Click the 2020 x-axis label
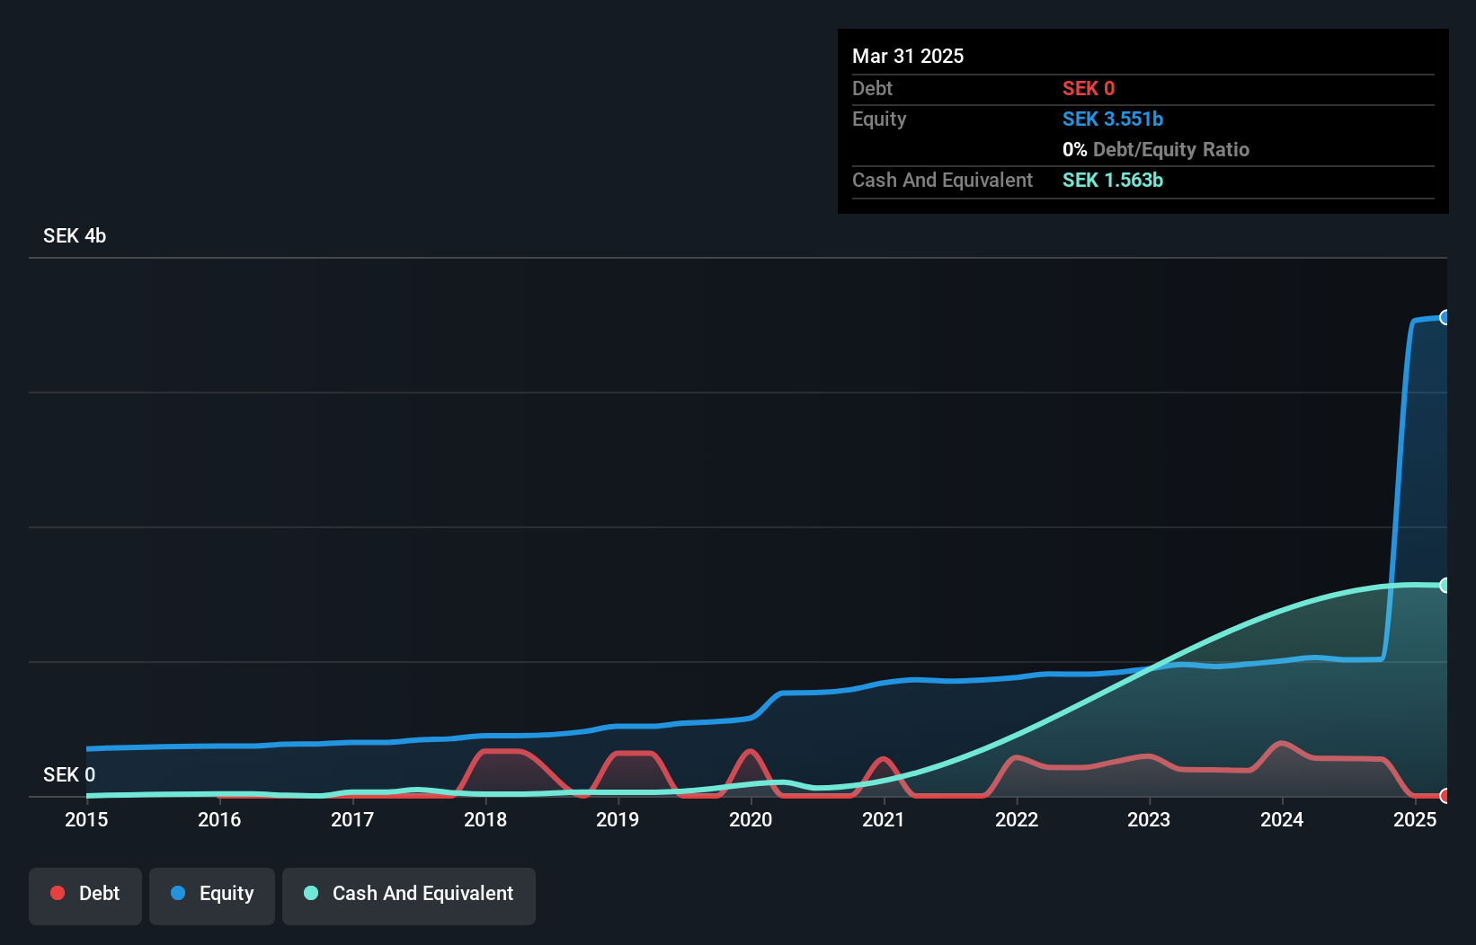 tap(751, 819)
